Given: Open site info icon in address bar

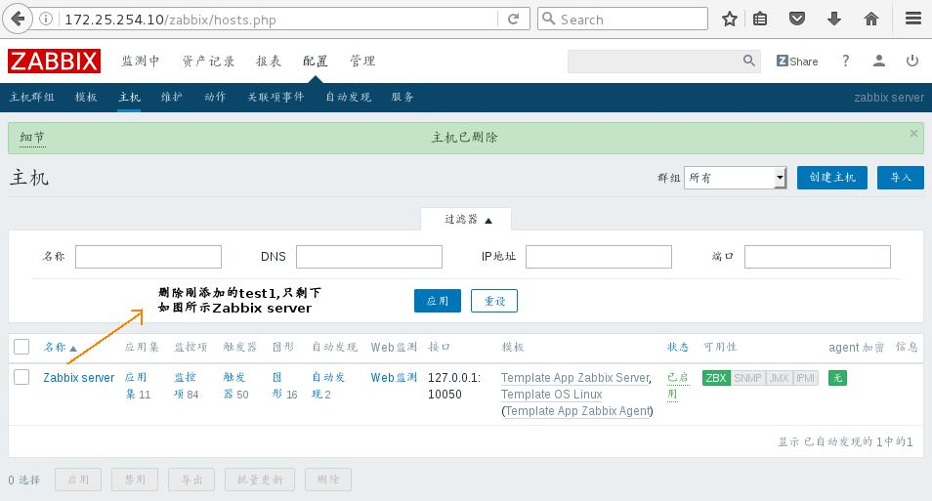Looking at the screenshot, I should 46,19.
